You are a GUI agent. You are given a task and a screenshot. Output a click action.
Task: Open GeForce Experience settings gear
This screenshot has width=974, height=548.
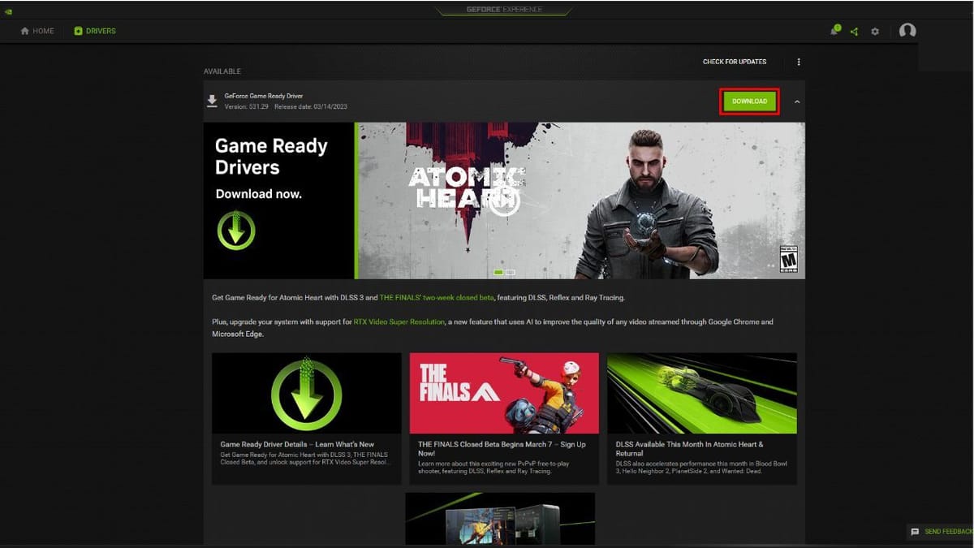875,30
